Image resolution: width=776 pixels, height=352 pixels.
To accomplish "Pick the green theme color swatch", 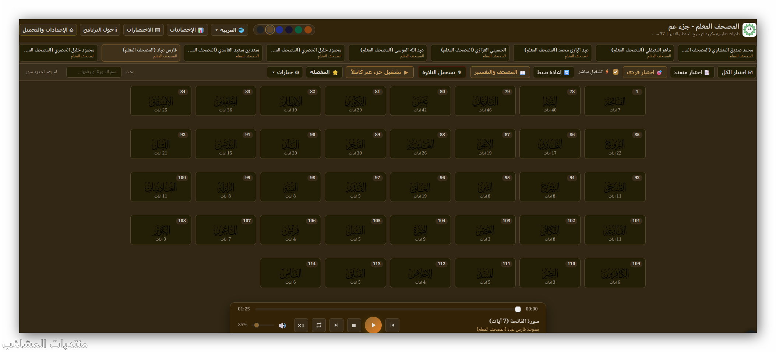I will [299, 30].
